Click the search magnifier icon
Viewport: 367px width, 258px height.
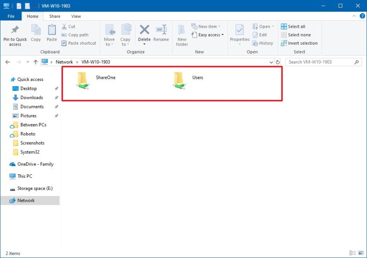(x=356, y=62)
